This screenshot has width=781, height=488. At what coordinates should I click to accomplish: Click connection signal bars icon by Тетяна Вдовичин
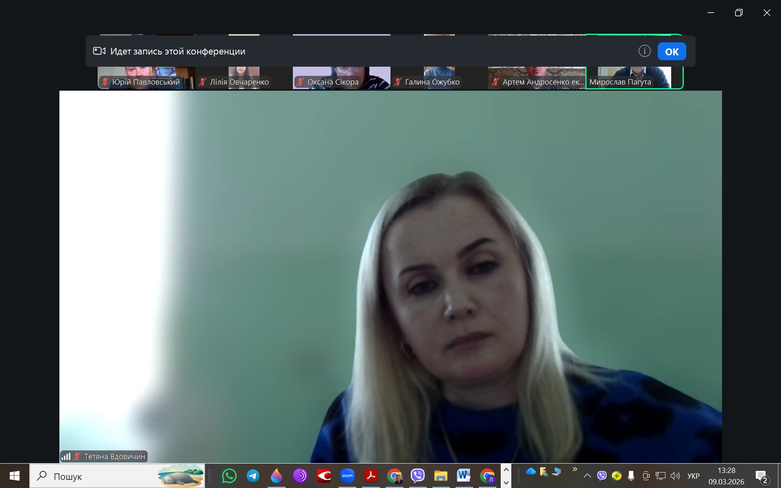pyautogui.click(x=66, y=456)
